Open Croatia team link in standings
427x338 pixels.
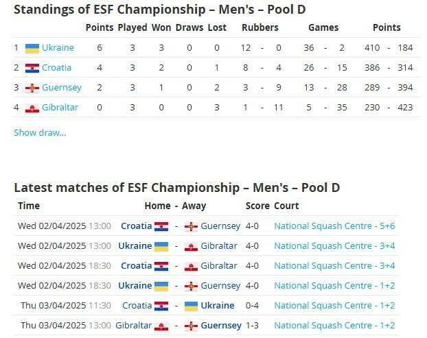[x=56, y=68]
